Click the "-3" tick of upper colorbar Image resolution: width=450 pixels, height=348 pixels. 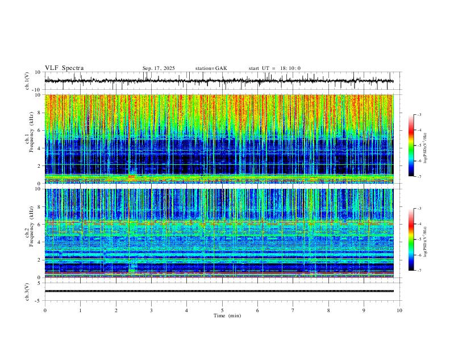pyautogui.click(x=419, y=114)
